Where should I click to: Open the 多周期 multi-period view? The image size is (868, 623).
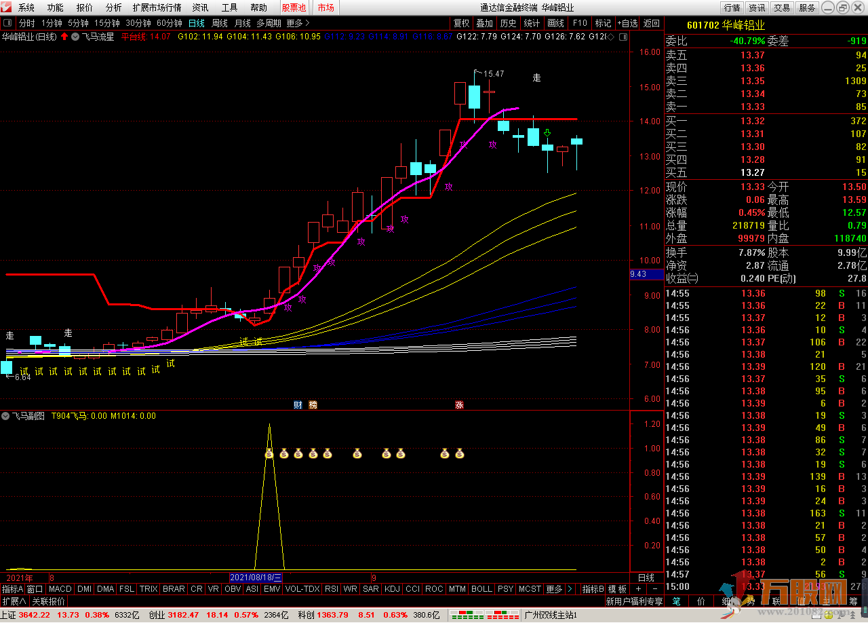coord(269,23)
